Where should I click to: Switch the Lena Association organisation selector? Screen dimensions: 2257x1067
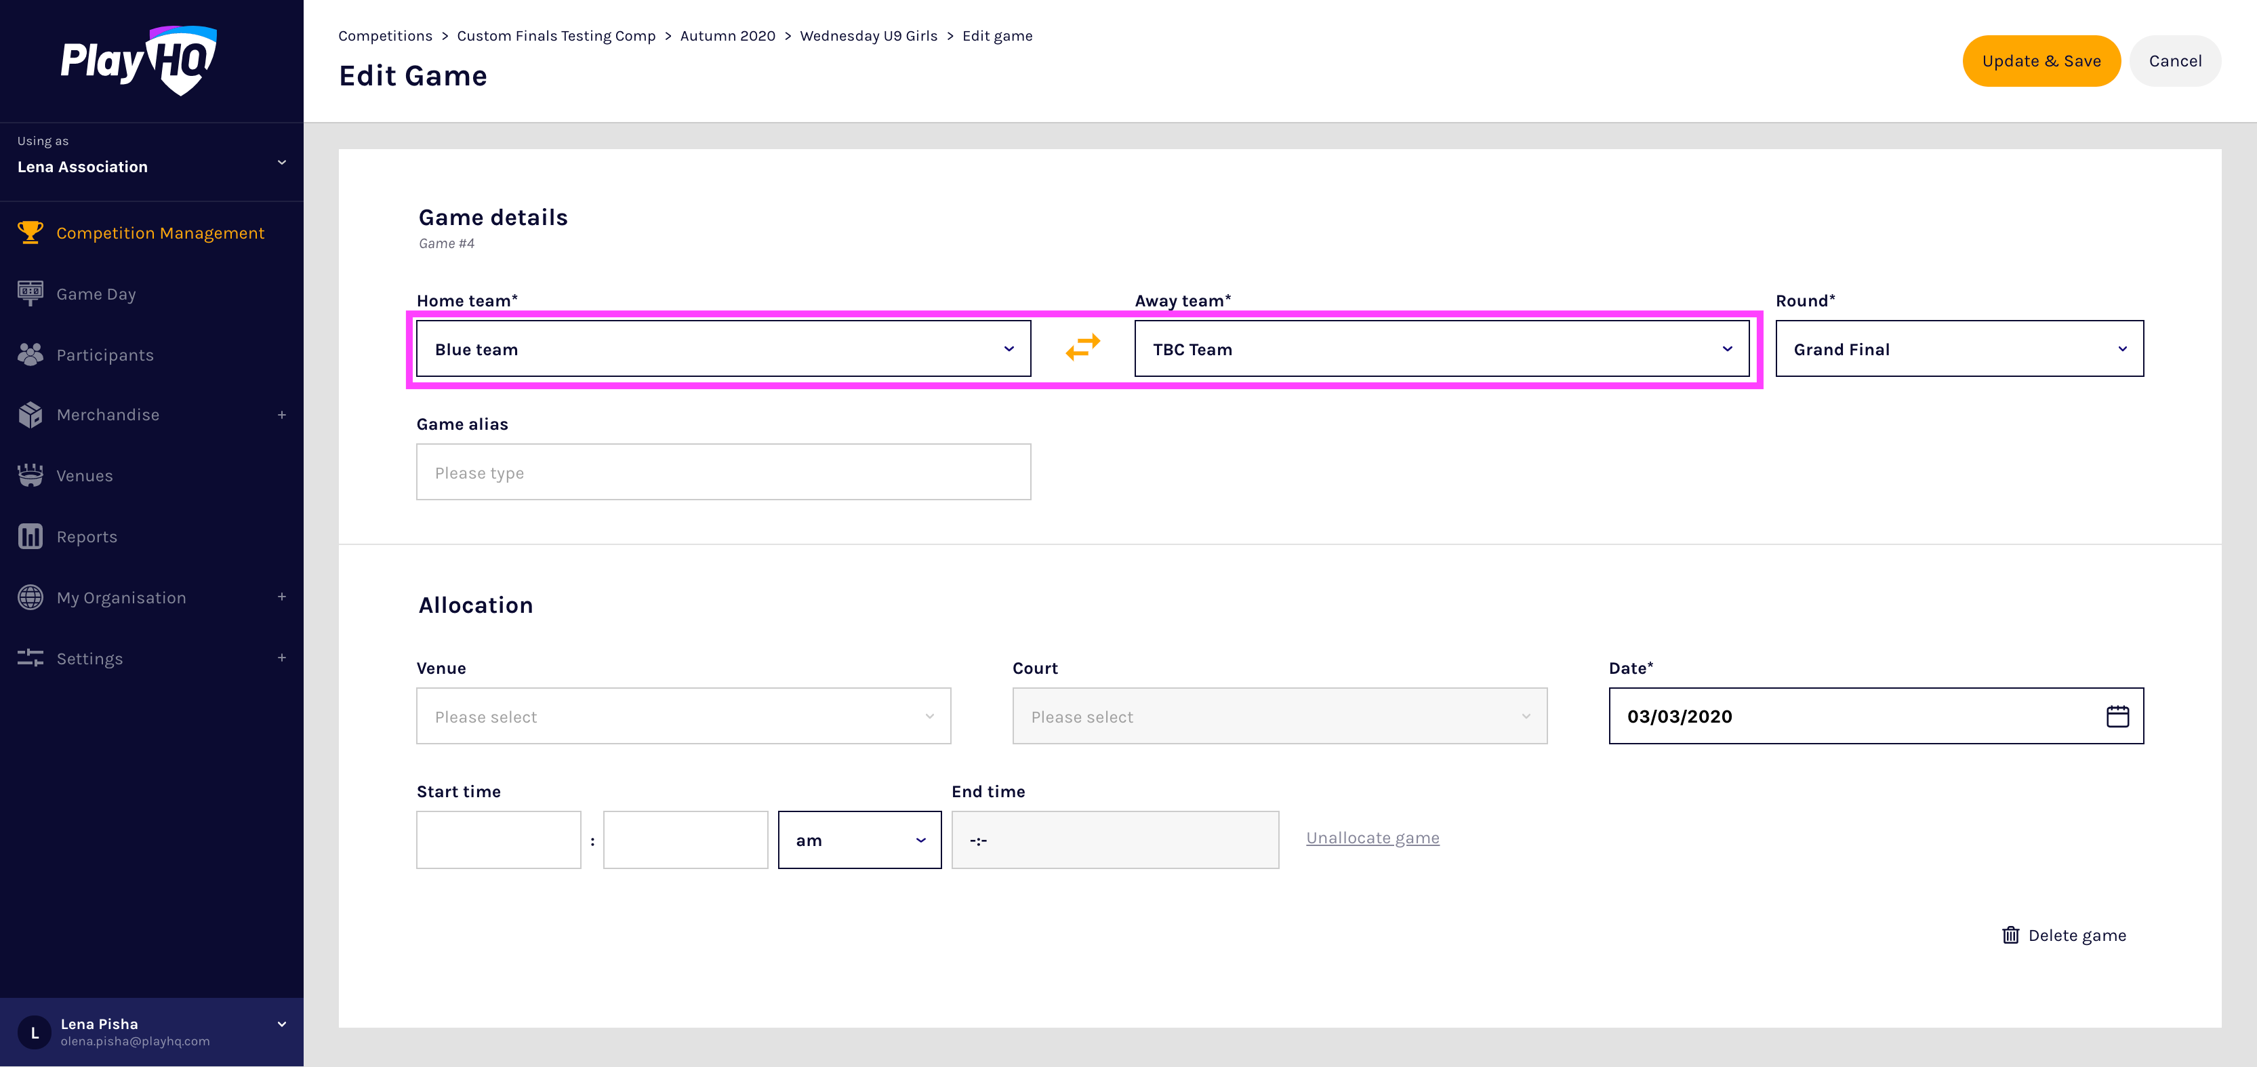(150, 162)
